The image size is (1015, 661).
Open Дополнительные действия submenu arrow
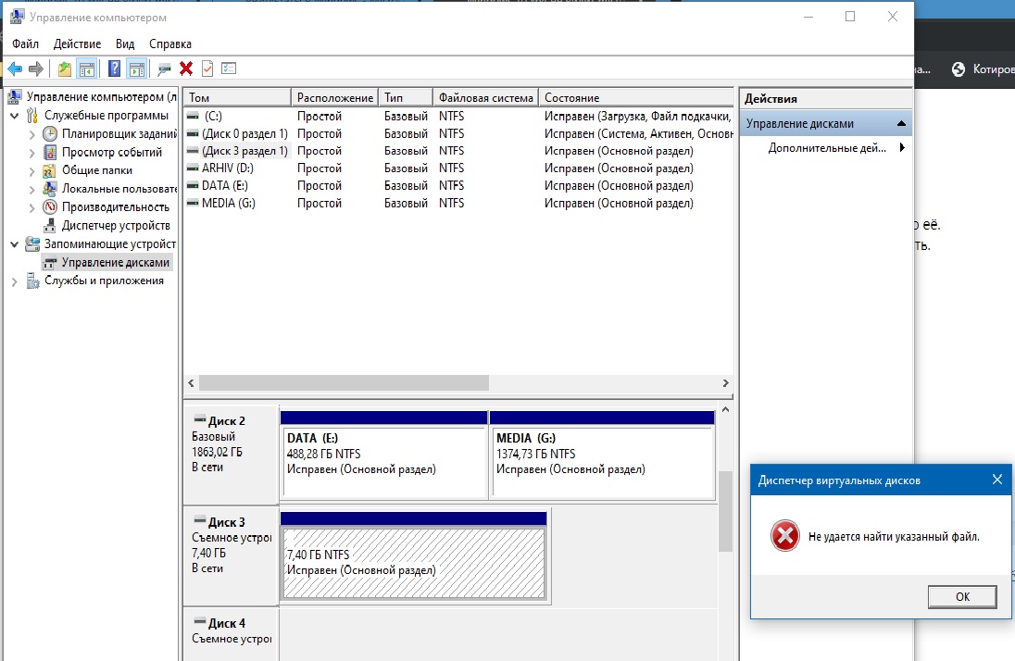[902, 147]
